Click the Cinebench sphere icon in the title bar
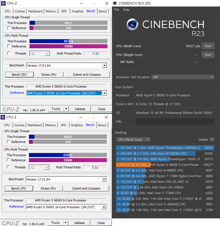This screenshot has height=226, width=220. [115, 3]
